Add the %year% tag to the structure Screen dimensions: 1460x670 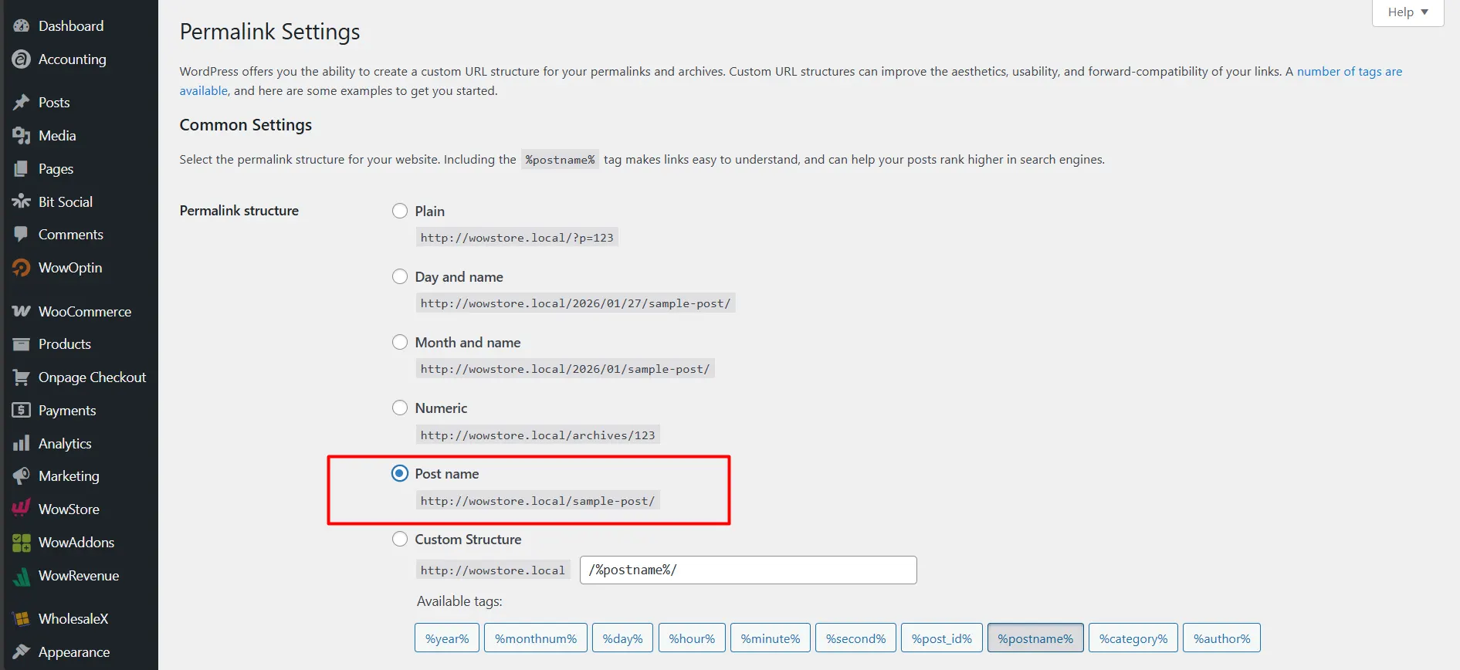[x=446, y=638]
